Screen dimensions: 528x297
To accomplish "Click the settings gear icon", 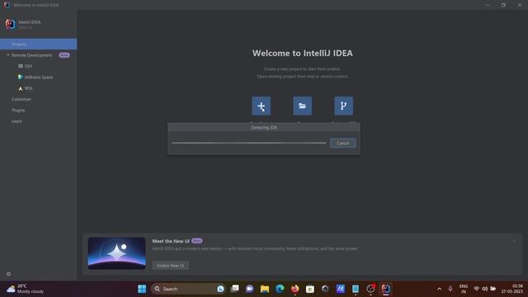I will point(9,274).
